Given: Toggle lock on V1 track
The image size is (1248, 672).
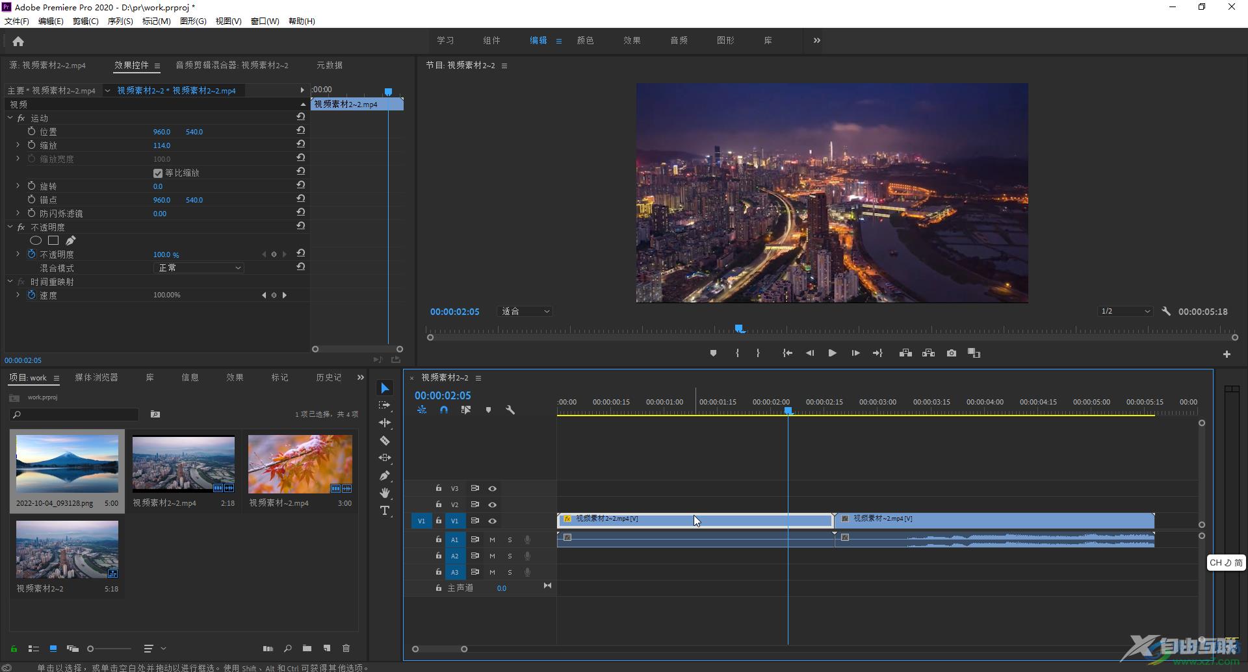Looking at the screenshot, I should [438, 521].
